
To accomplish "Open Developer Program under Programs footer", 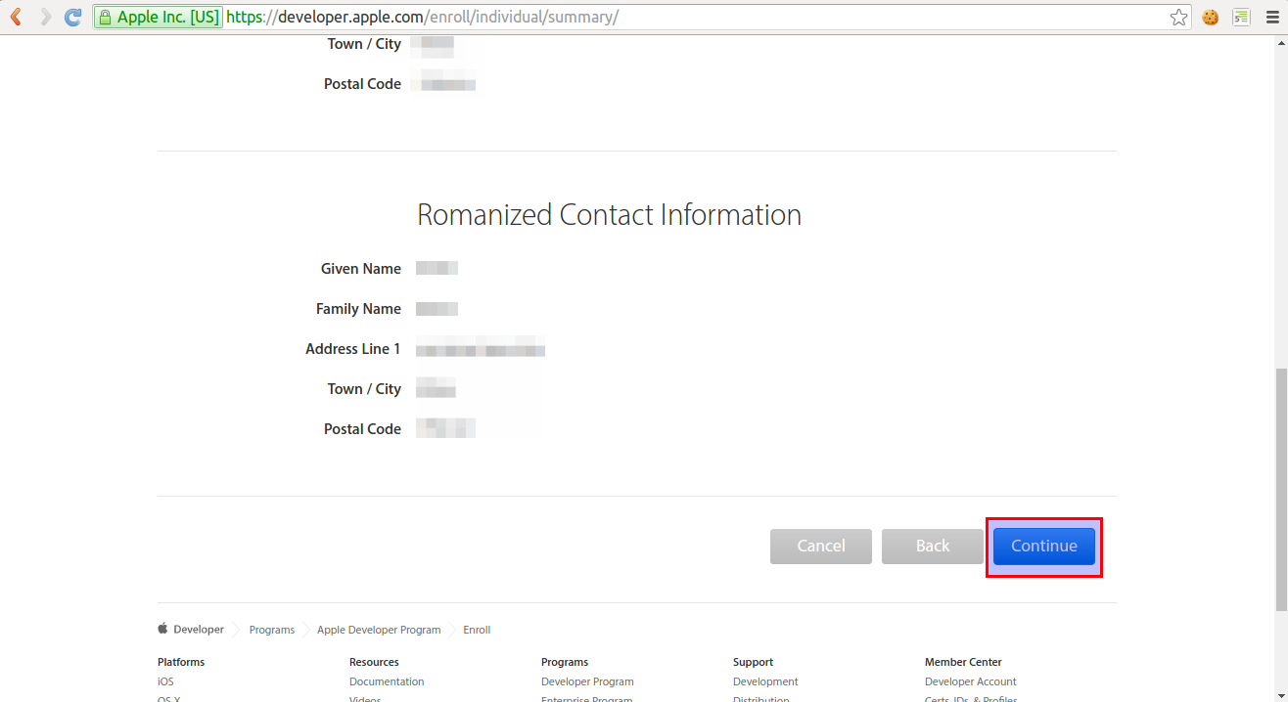I will pyautogui.click(x=587, y=680).
